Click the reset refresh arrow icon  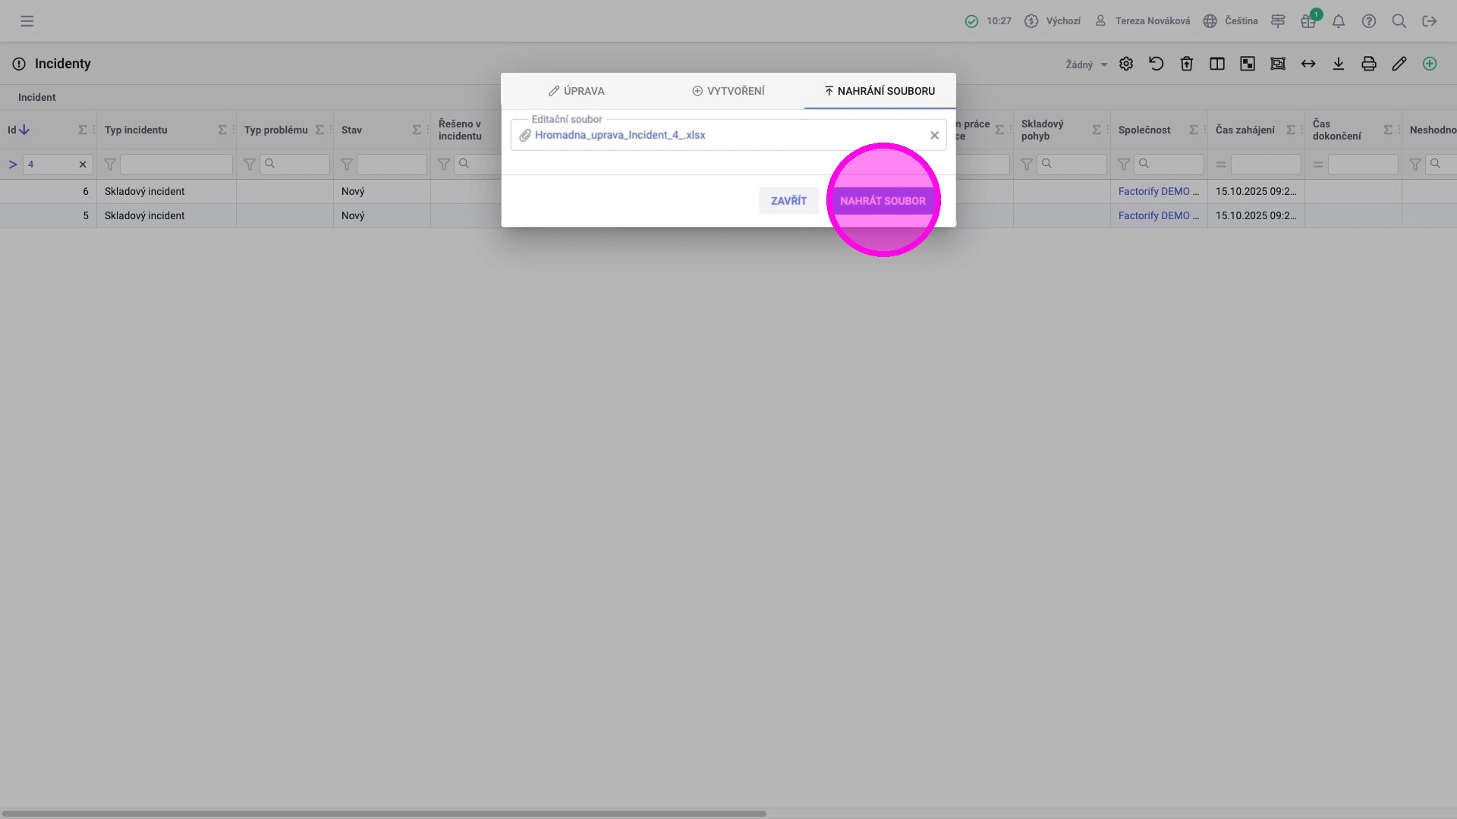(x=1156, y=64)
